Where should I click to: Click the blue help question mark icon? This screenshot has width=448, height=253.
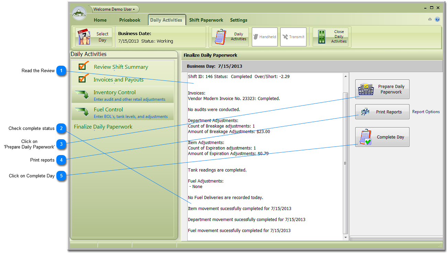click(437, 19)
